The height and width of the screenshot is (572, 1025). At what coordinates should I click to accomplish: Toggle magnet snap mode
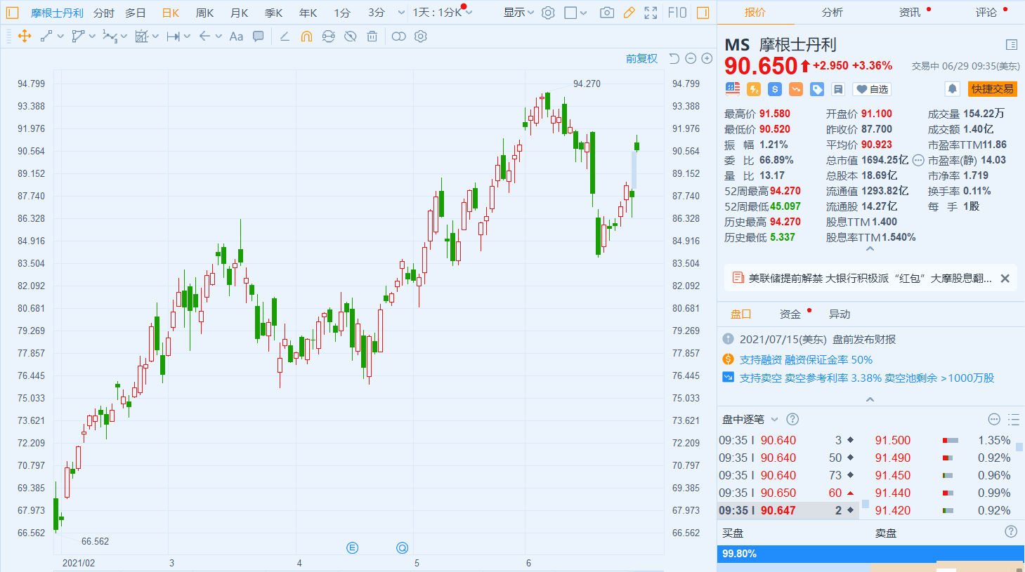306,36
